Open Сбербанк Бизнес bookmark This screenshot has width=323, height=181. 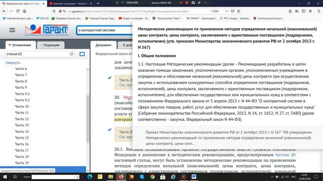coord(67,18)
